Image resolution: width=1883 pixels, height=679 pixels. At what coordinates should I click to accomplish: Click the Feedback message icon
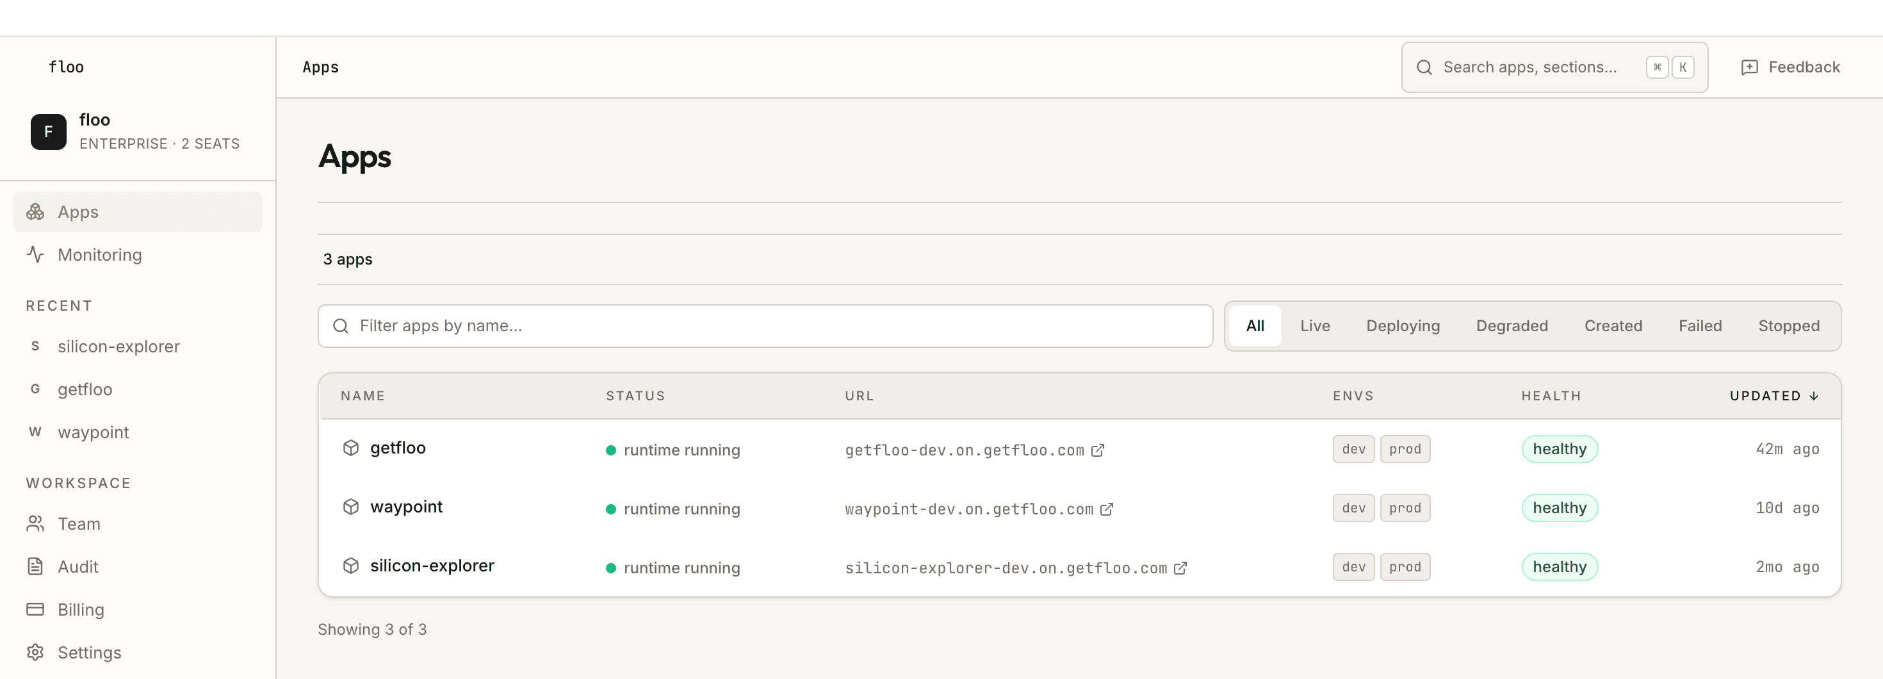pos(1750,67)
